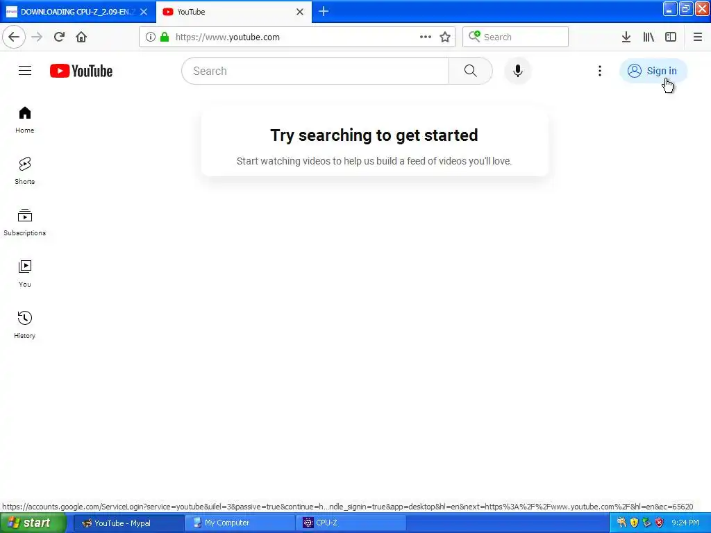711x533 pixels.
Task: Focus the YouTube search field
Action: [x=315, y=71]
